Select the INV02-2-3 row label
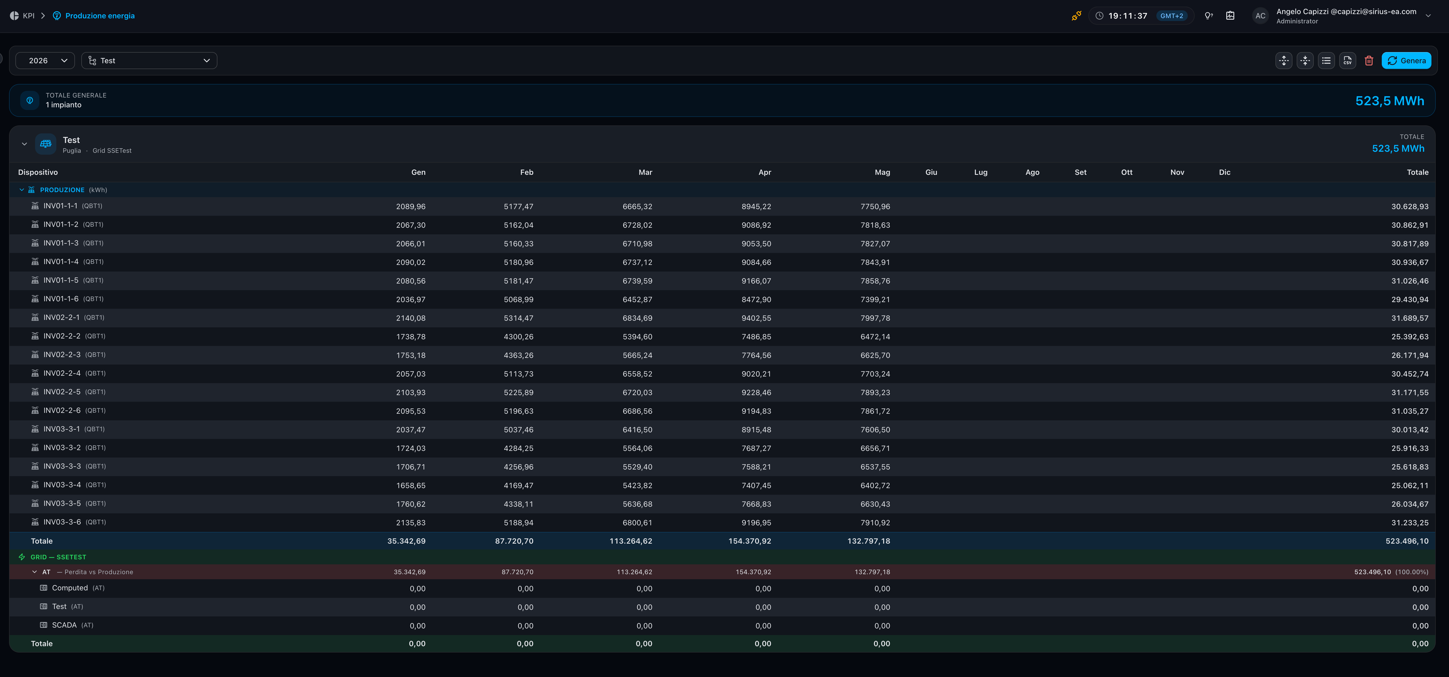 tap(62, 355)
